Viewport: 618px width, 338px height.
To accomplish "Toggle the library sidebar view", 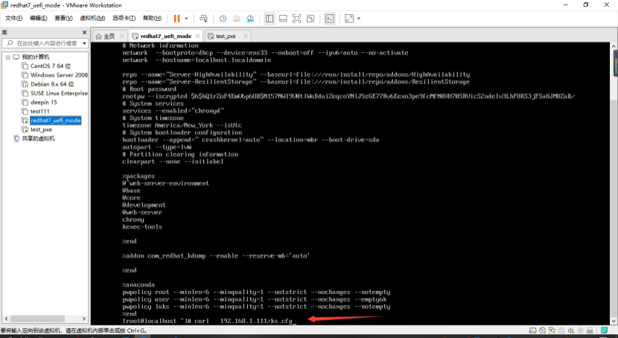I will click(x=270, y=19).
